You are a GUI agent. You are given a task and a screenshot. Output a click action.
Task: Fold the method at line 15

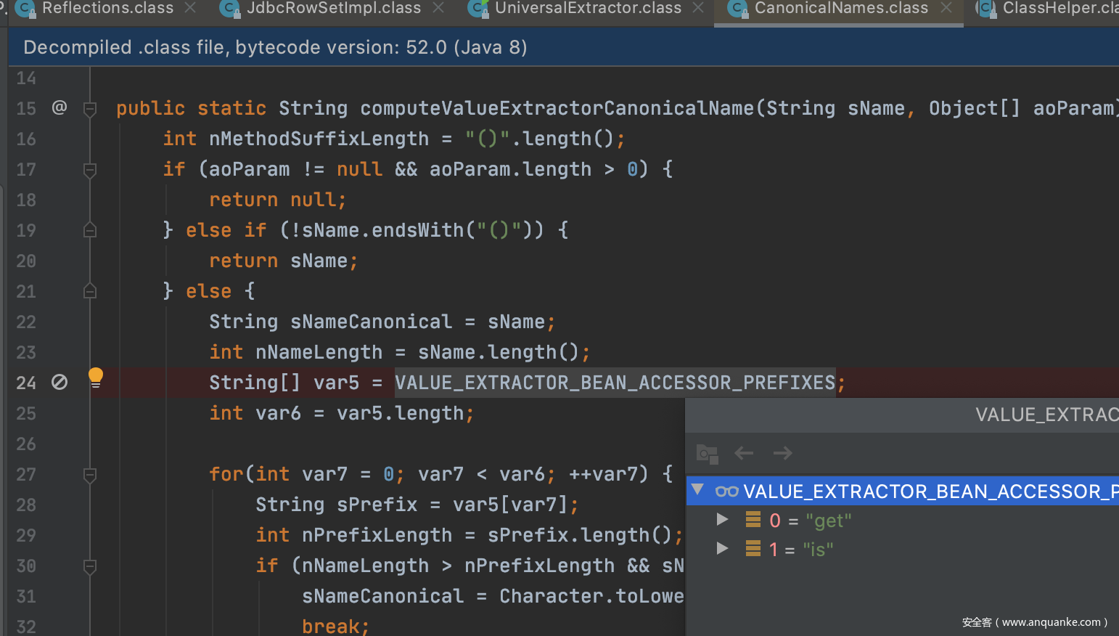pyautogui.click(x=90, y=109)
